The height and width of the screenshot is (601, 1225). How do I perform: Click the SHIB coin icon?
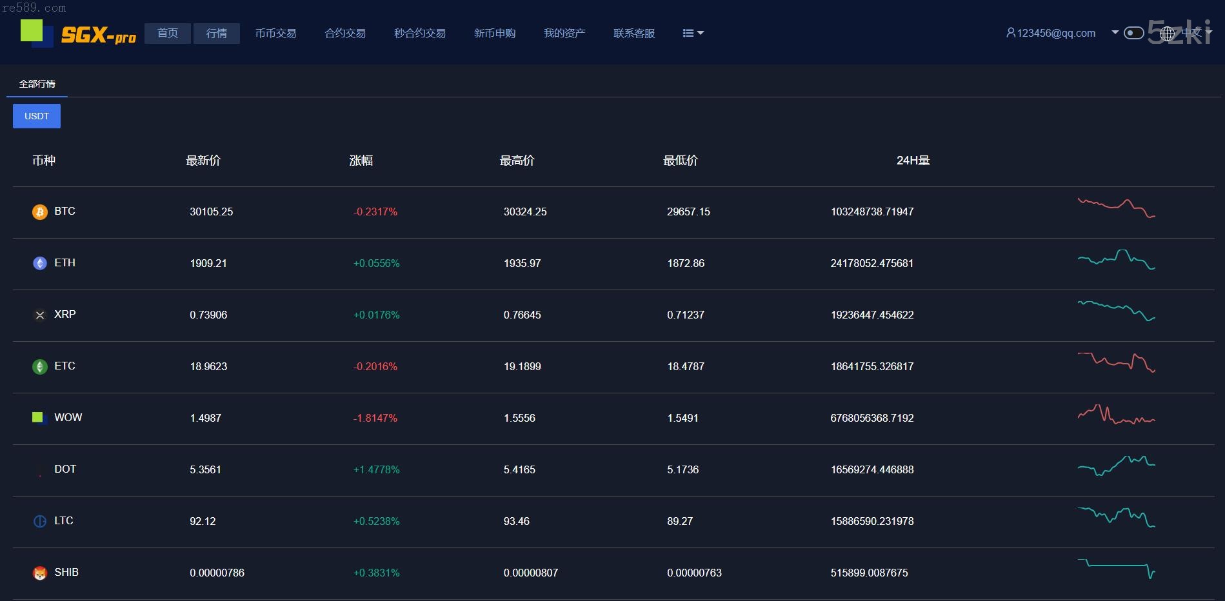point(40,573)
